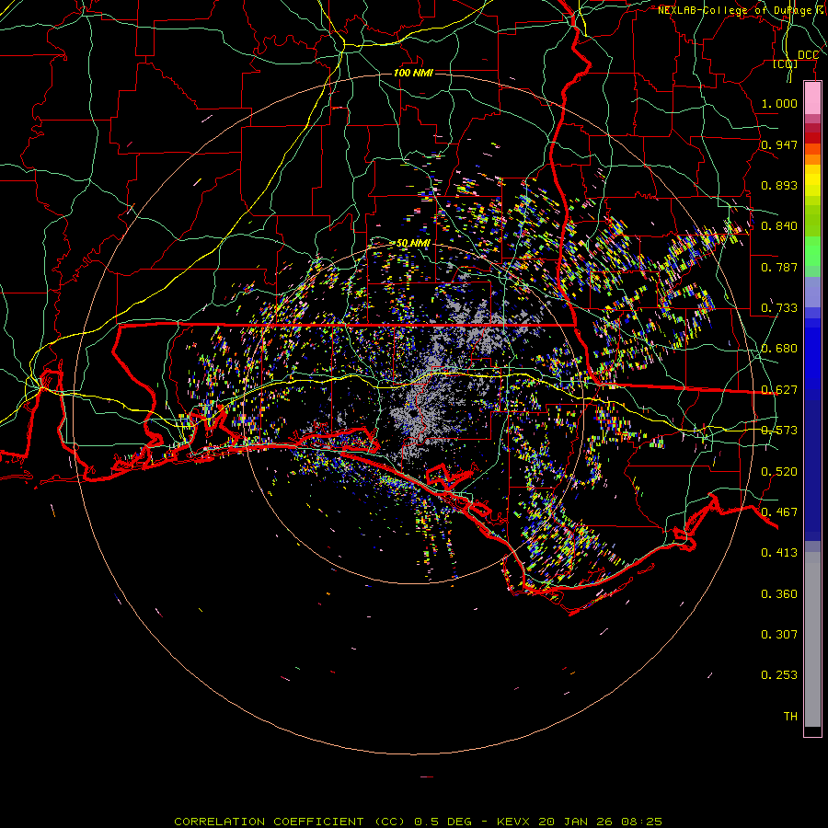Pick the pink swatch at top of color bar
The image size is (828, 828).
812,98
